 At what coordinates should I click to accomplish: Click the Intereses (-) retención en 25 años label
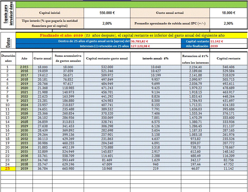73,46
